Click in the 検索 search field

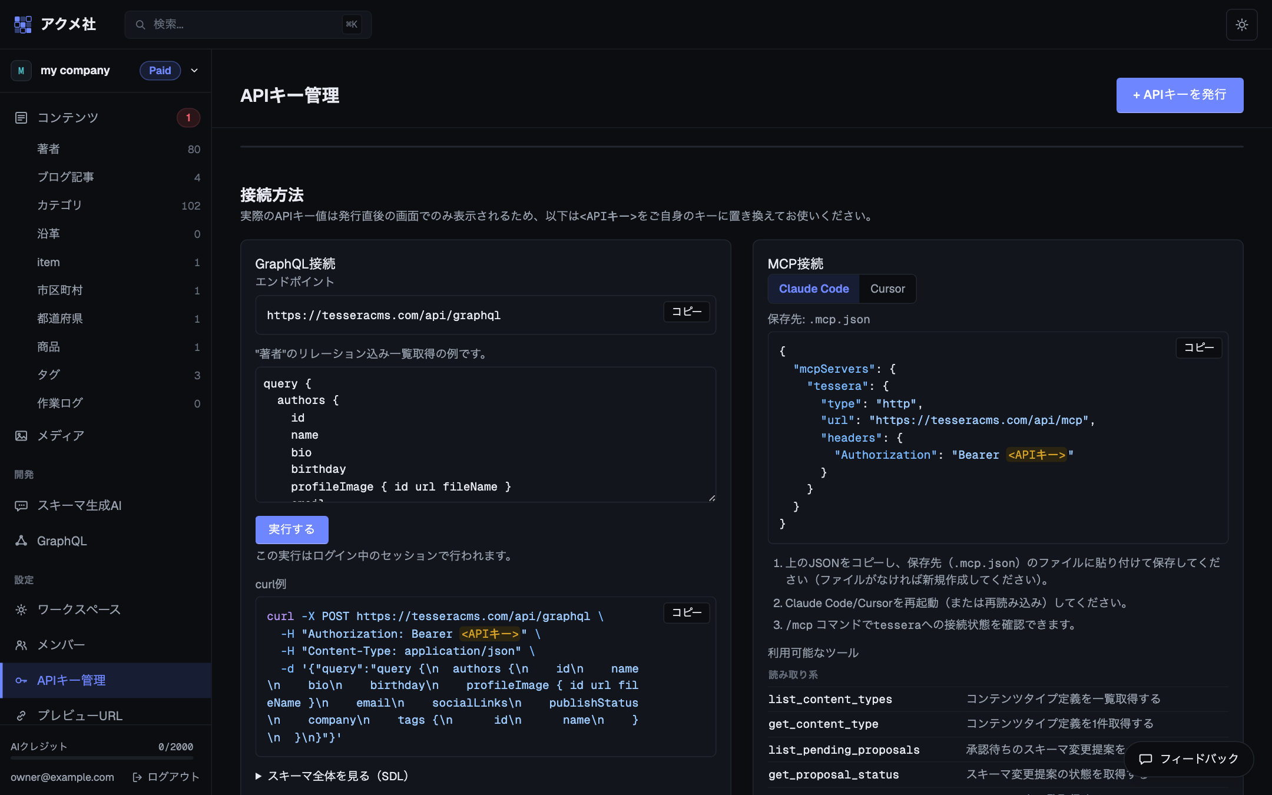tap(248, 25)
